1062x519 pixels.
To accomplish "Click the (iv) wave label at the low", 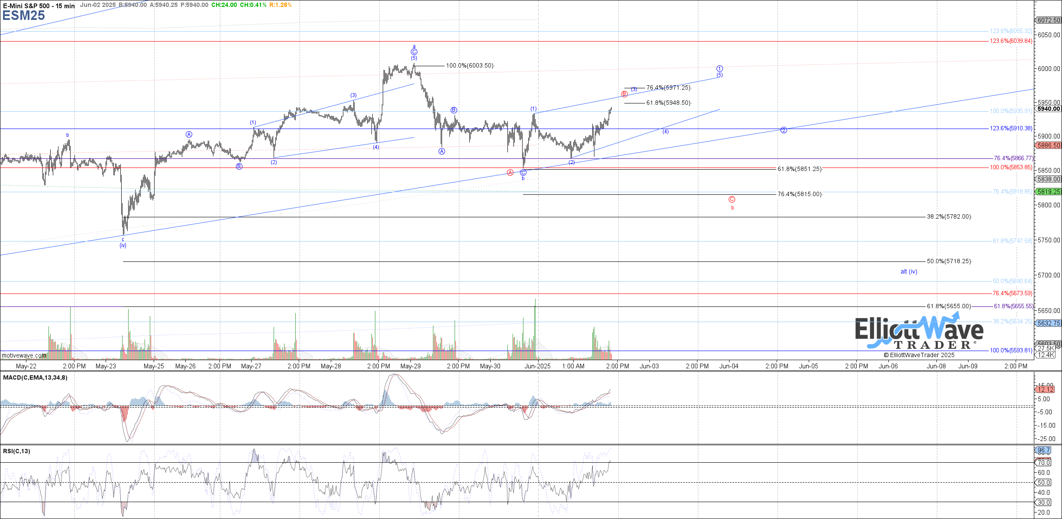I will [x=123, y=246].
